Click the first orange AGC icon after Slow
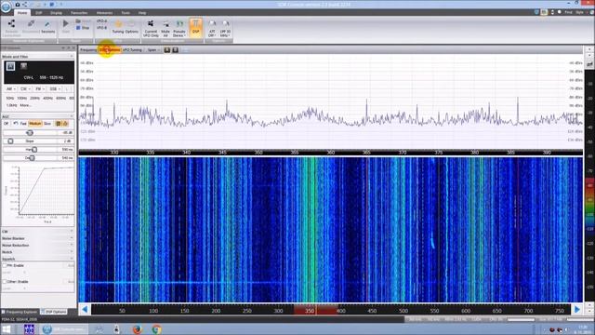 tap(59, 124)
